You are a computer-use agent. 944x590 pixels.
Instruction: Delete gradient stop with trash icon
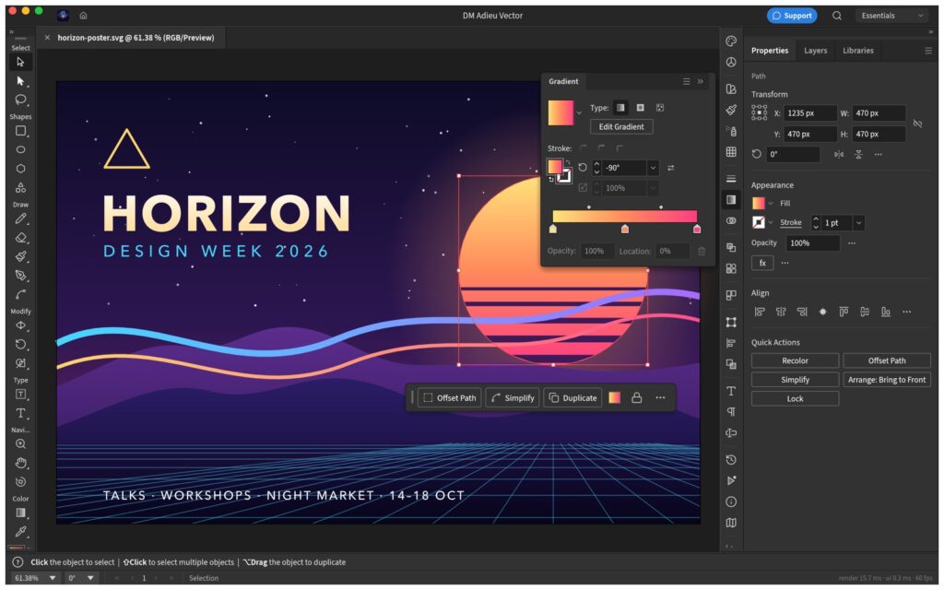click(x=702, y=251)
